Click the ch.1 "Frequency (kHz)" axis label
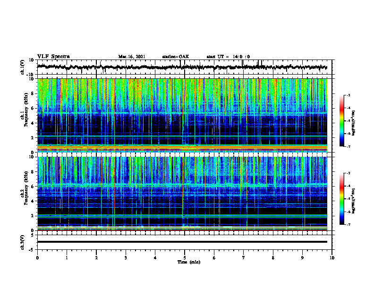Viewport: 374px width, 289px height. tap(26, 110)
